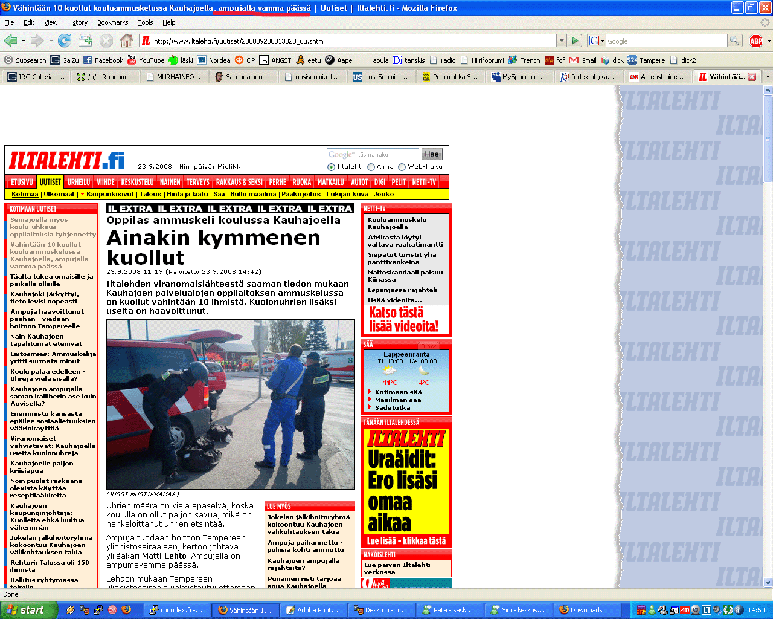Close the active Vähintää tab
This screenshot has height=619, width=773.
[x=752, y=77]
